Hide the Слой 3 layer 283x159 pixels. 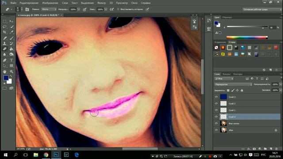click(216, 97)
